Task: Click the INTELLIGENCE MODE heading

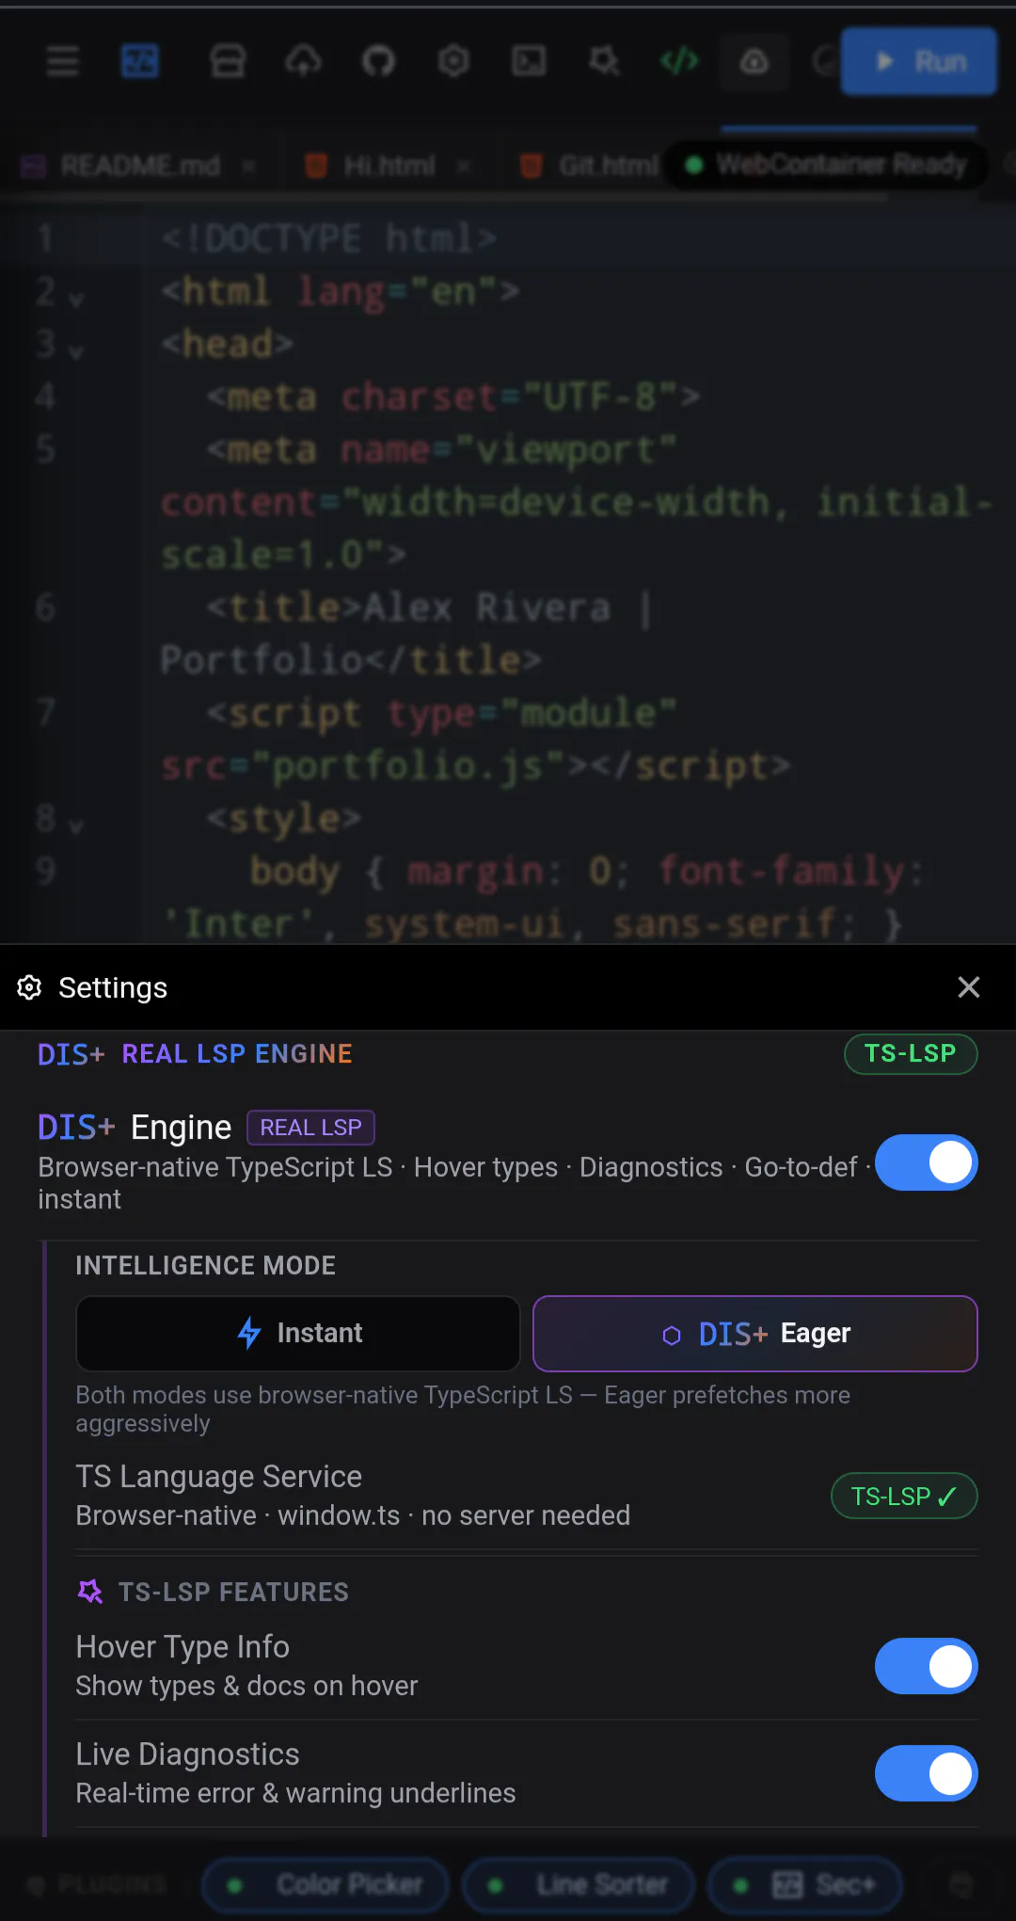Action: click(205, 1265)
